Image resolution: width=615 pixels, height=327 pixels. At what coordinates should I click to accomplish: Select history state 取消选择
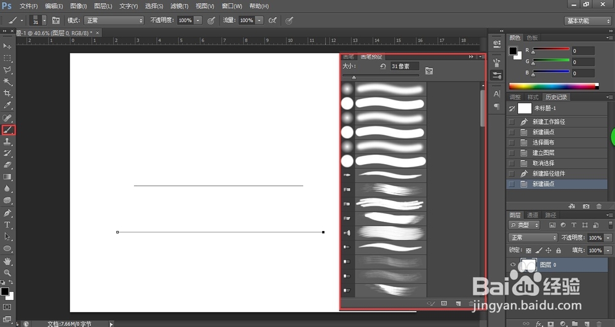(557, 163)
